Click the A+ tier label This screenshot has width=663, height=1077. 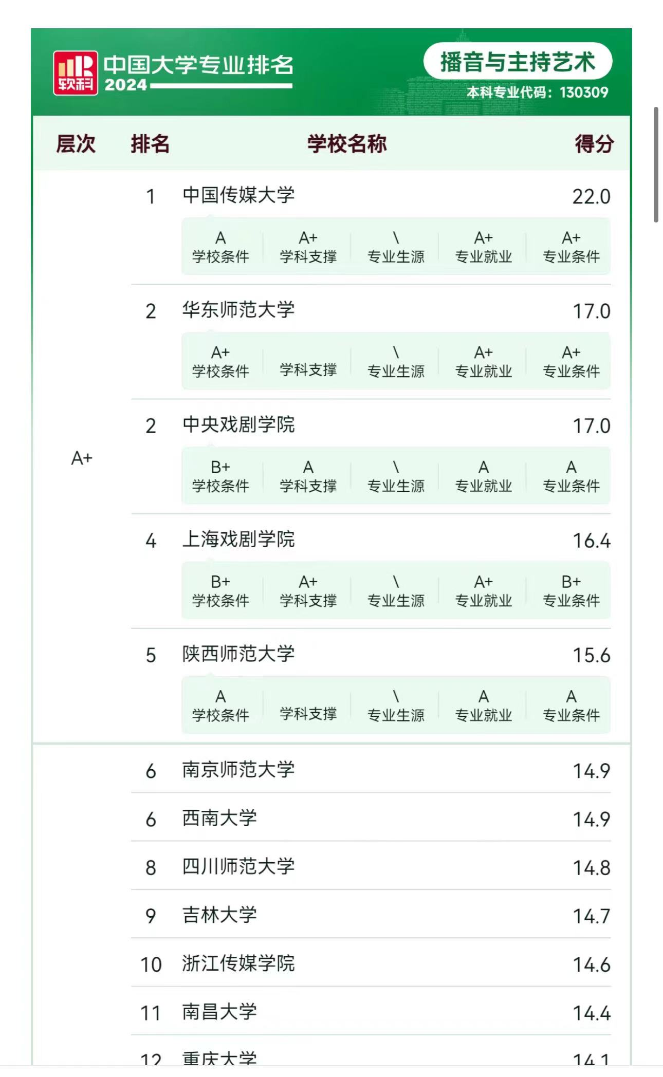[x=82, y=457]
